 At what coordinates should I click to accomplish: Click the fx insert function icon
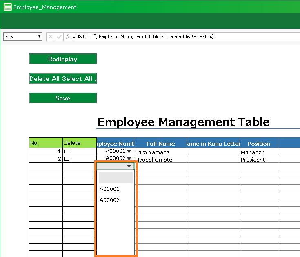(68, 37)
